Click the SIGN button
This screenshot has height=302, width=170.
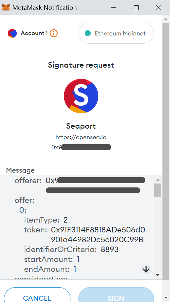[116, 295]
